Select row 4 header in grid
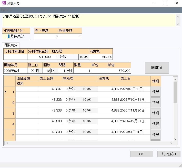Viewport: 182px width, 168px height. 10,124
